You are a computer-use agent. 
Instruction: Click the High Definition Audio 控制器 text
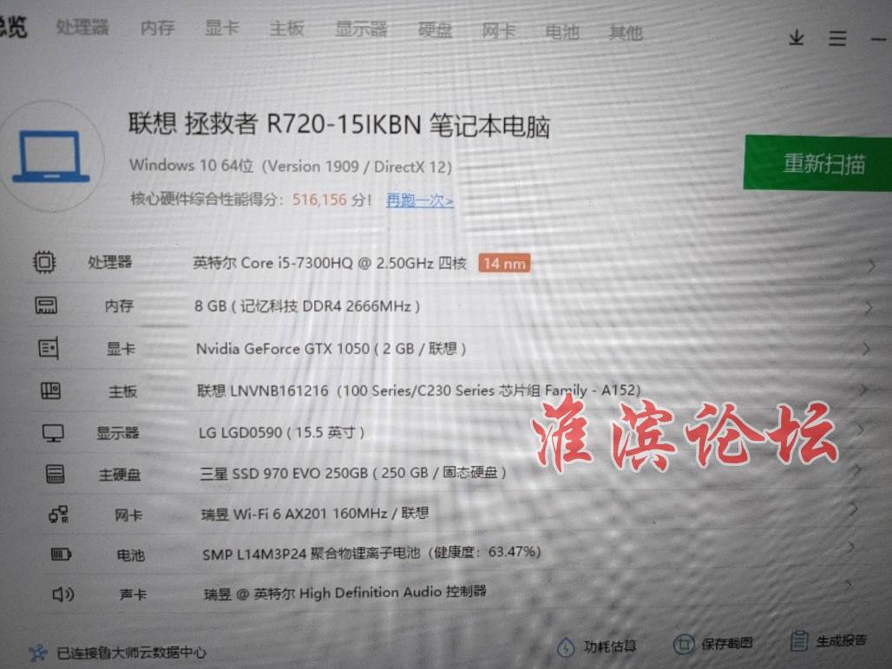click(345, 593)
